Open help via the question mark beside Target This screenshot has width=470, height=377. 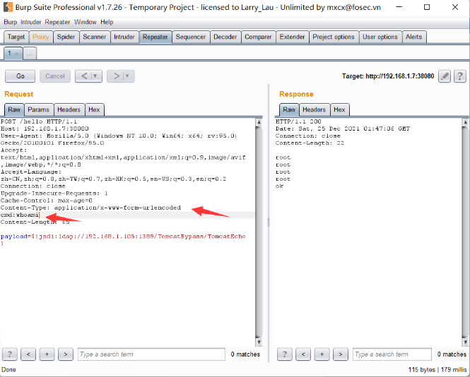click(x=460, y=76)
